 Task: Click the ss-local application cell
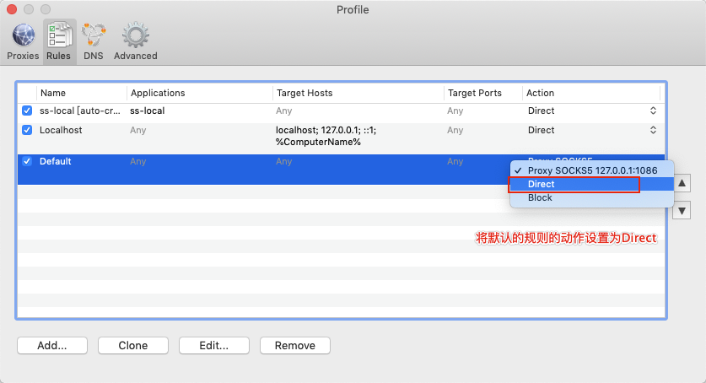148,111
